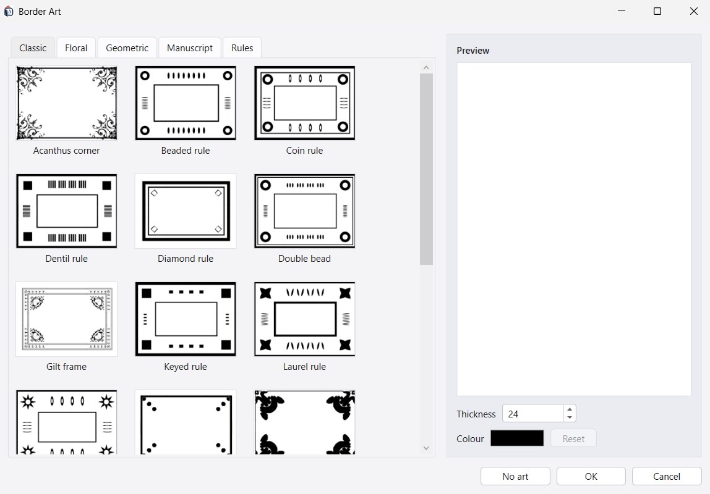This screenshot has width=710, height=494.
Task: Switch to the Classic tab
Action: tap(33, 48)
